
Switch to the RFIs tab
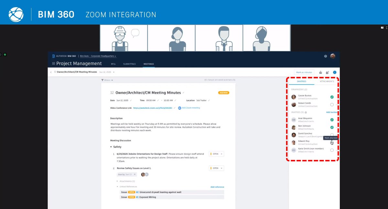pyautogui.click(x=113, y=64)
